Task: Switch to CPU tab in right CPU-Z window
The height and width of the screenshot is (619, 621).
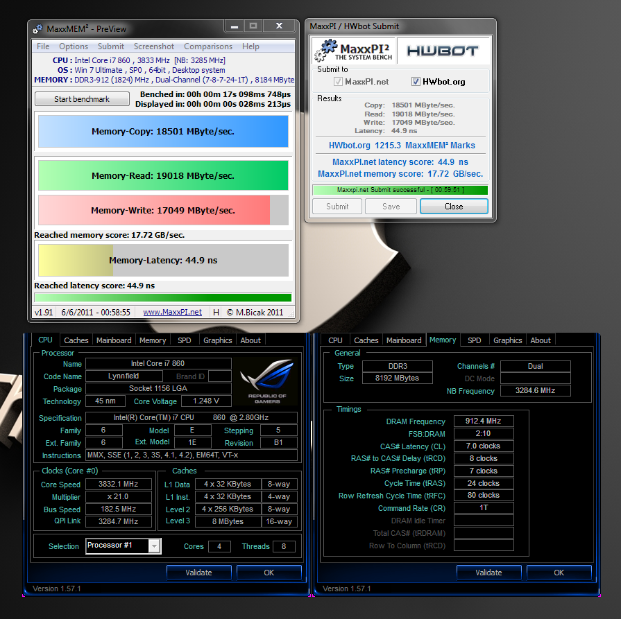Action: 335,340
